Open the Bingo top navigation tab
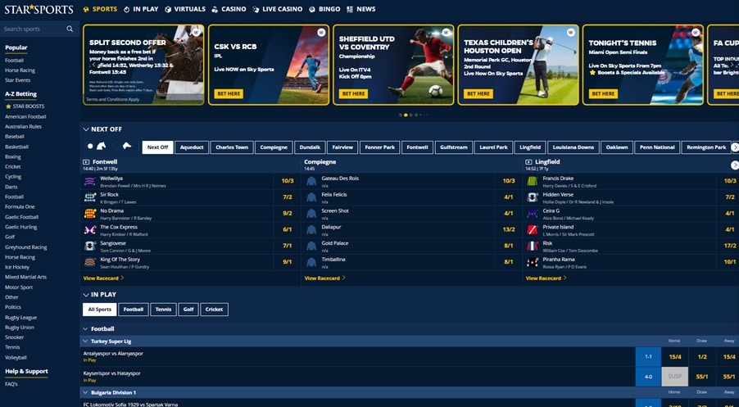This screenshot has width=739, height=407. [x=324, y=9]
